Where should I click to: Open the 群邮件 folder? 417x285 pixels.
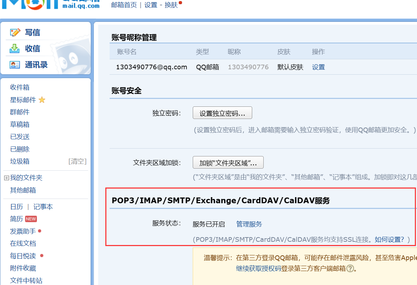(20, 112)
